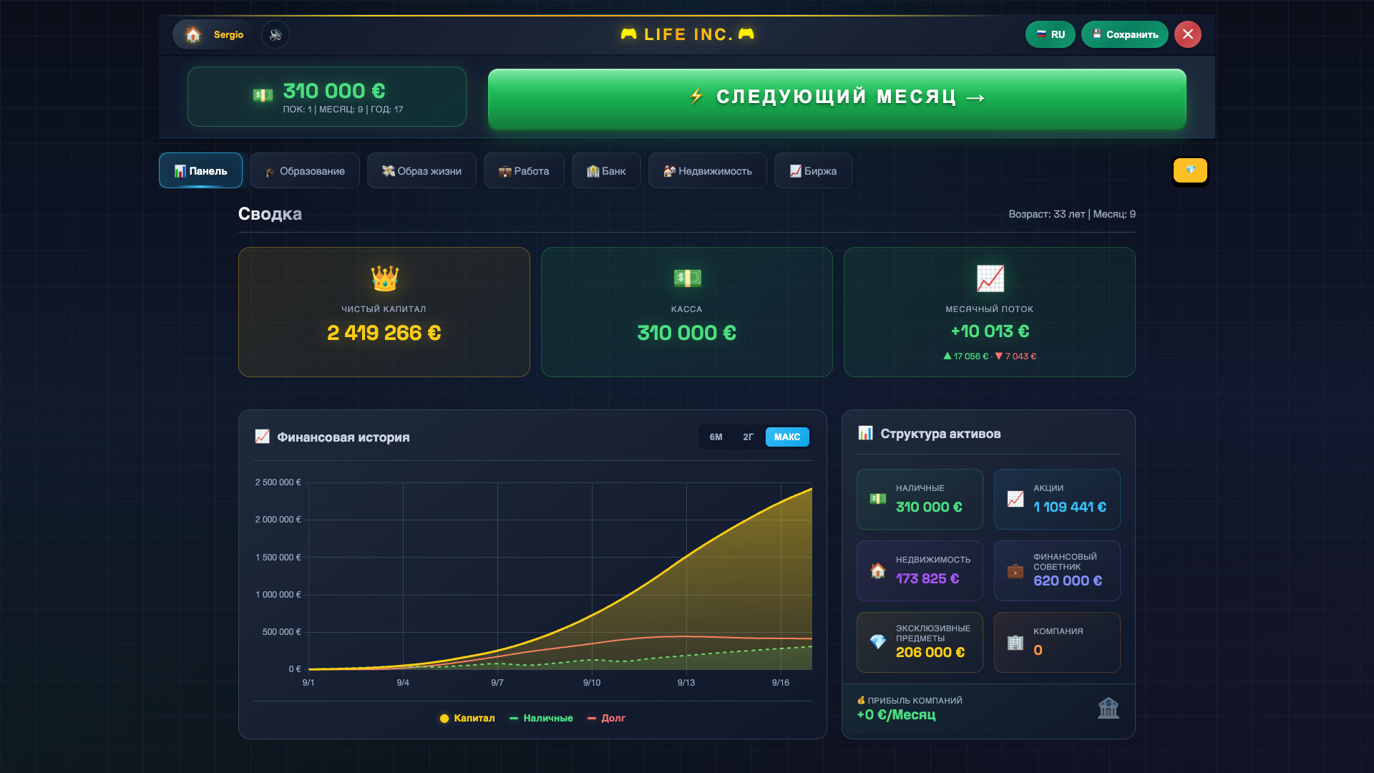1374x773 pixels.
Task: Click the briefcase icon in Финансовый советник tile
Action: tap(1015, 570)
